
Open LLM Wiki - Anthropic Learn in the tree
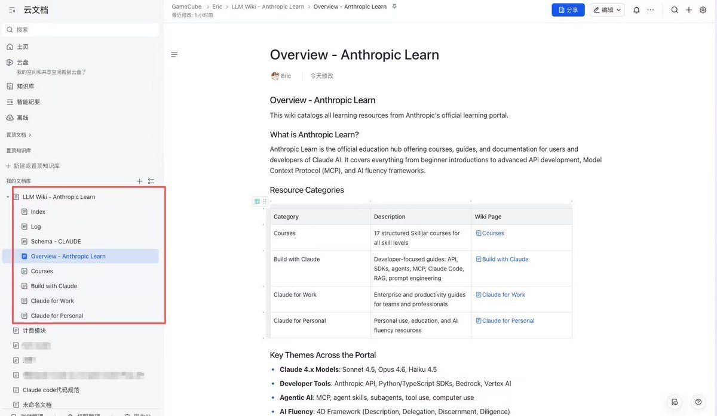pyautogui.click(x=59, y=197)
